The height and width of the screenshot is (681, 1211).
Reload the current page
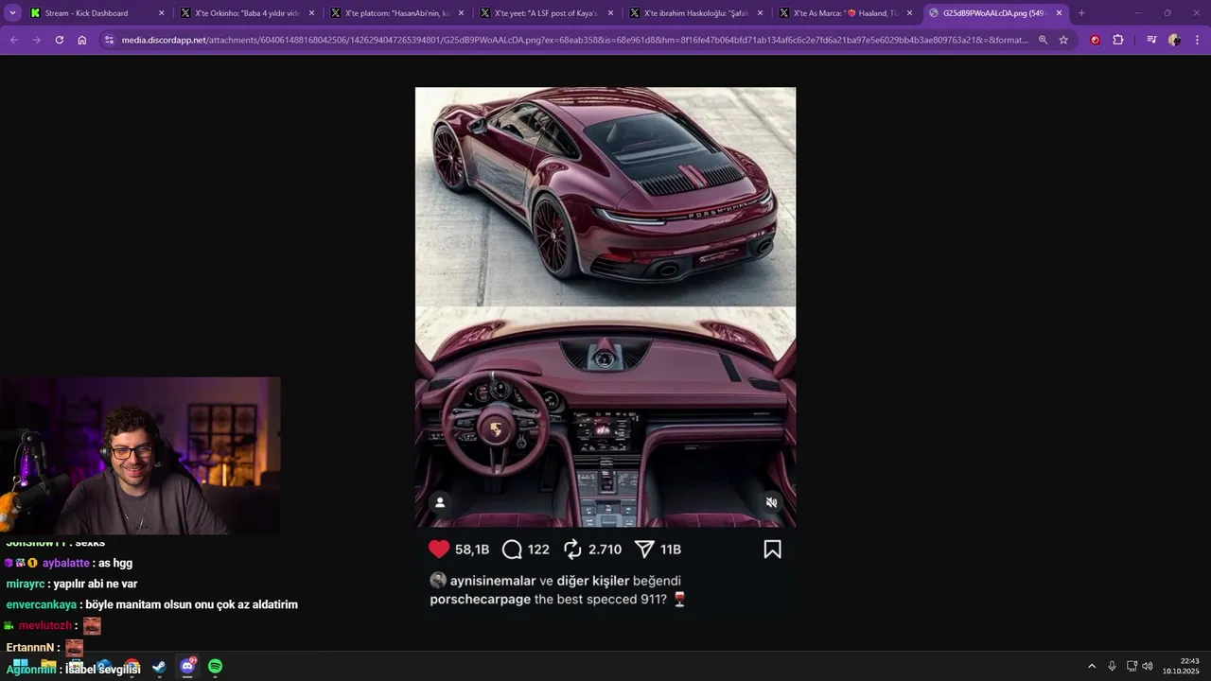pyautogui.click(x=60, y=40)
